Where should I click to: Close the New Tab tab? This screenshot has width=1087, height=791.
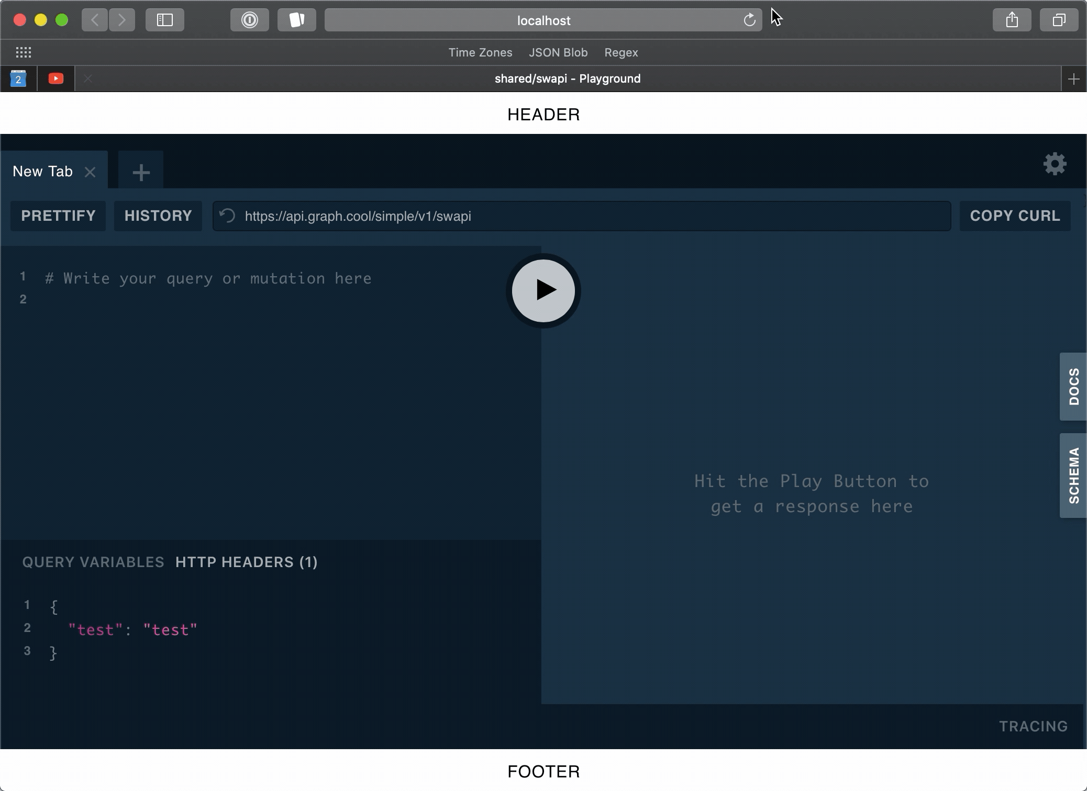coord(90,172)
